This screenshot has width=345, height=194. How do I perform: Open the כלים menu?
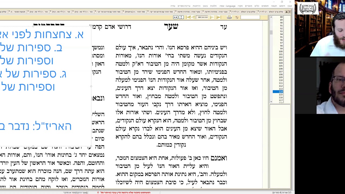[257, 6]
